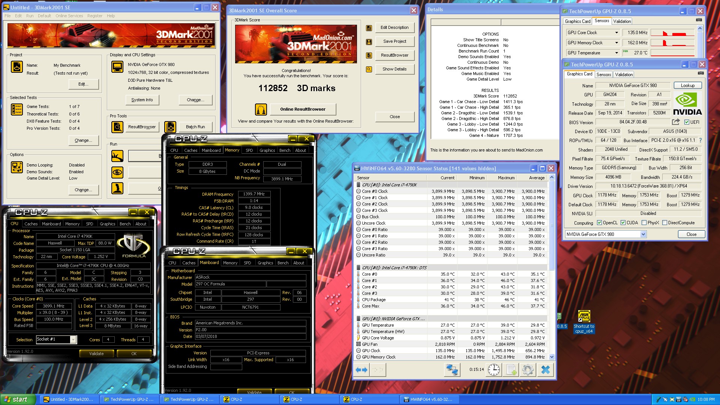This screenshot has height=405, width=720.
Task: Open the Socket #1 selection dropdown in CPU-Z
Action: (73, 339)
